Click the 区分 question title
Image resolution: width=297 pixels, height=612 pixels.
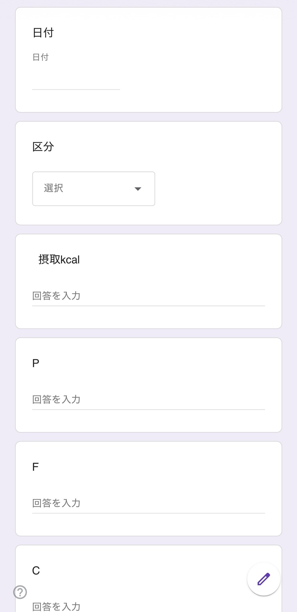(x=43, y=147)
